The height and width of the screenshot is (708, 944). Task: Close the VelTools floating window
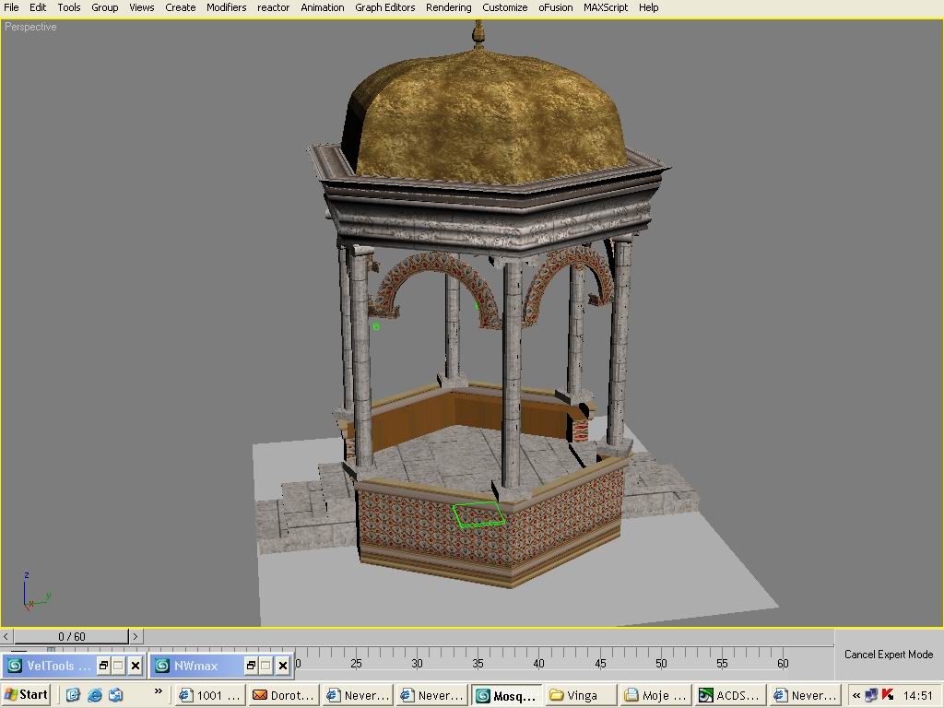pyautogui.click(x=136, y=666)
